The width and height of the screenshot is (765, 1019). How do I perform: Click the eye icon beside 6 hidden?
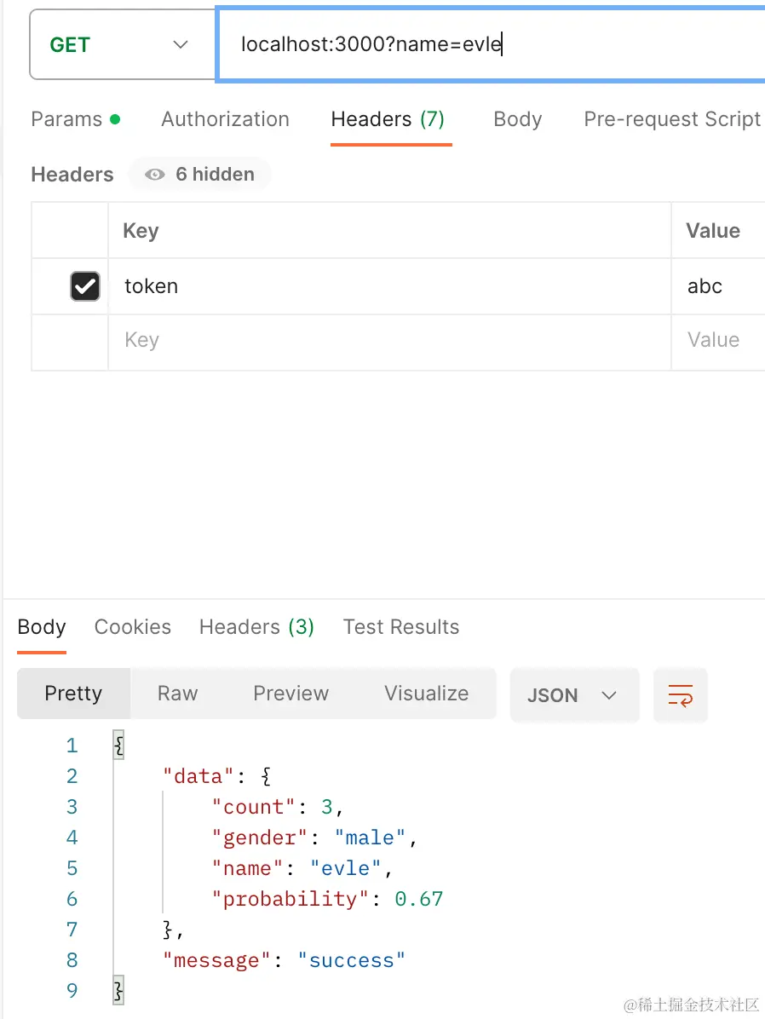pos(154,175)
